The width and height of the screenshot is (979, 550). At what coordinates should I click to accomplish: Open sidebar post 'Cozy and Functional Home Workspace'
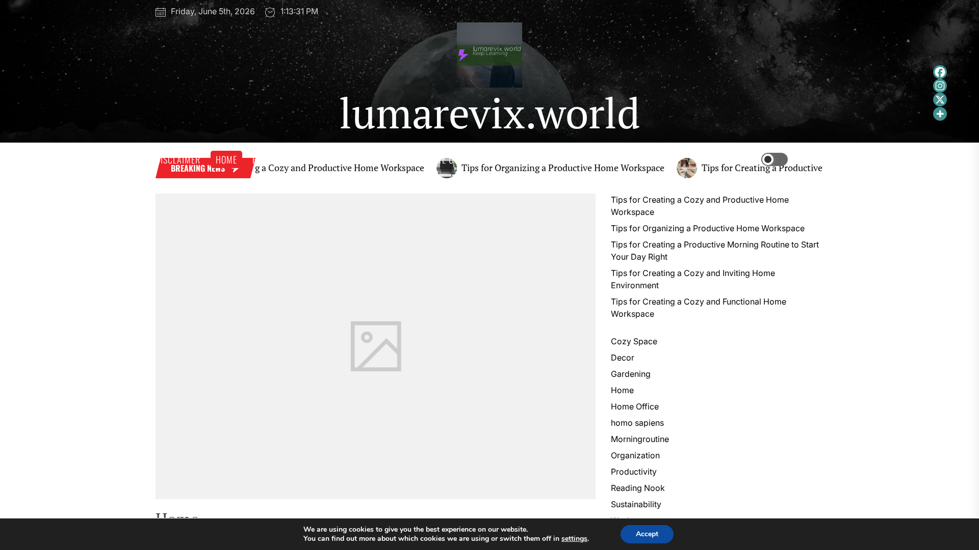click(x=699, y=308)
